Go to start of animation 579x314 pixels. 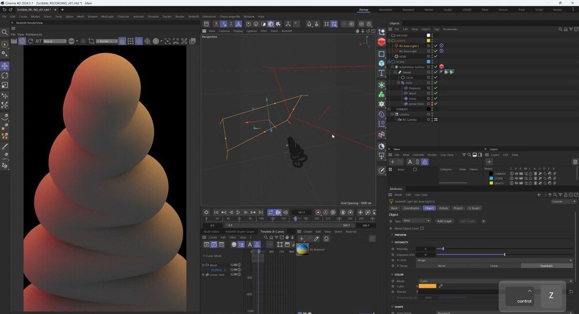[x=216, y=212]
